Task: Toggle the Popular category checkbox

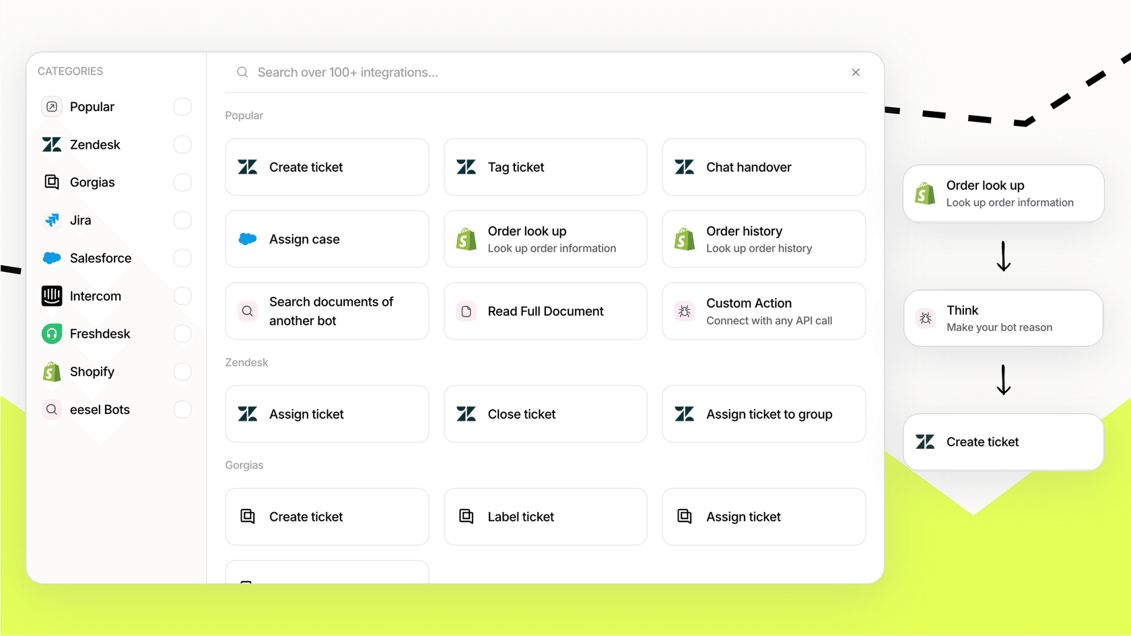Action: pyautogui.click(x=182, y=107)
